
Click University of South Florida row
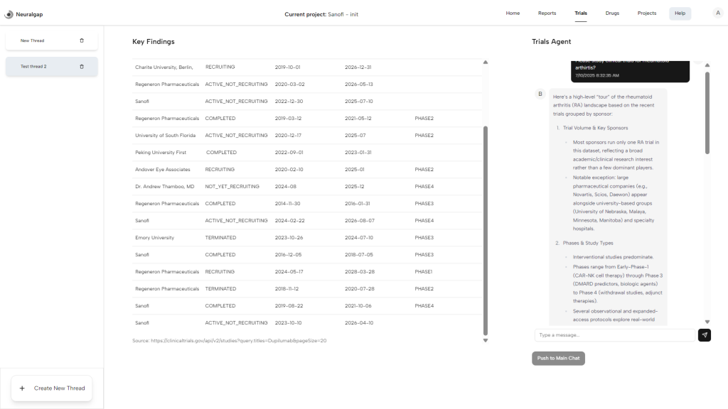[x=307, y=136]
